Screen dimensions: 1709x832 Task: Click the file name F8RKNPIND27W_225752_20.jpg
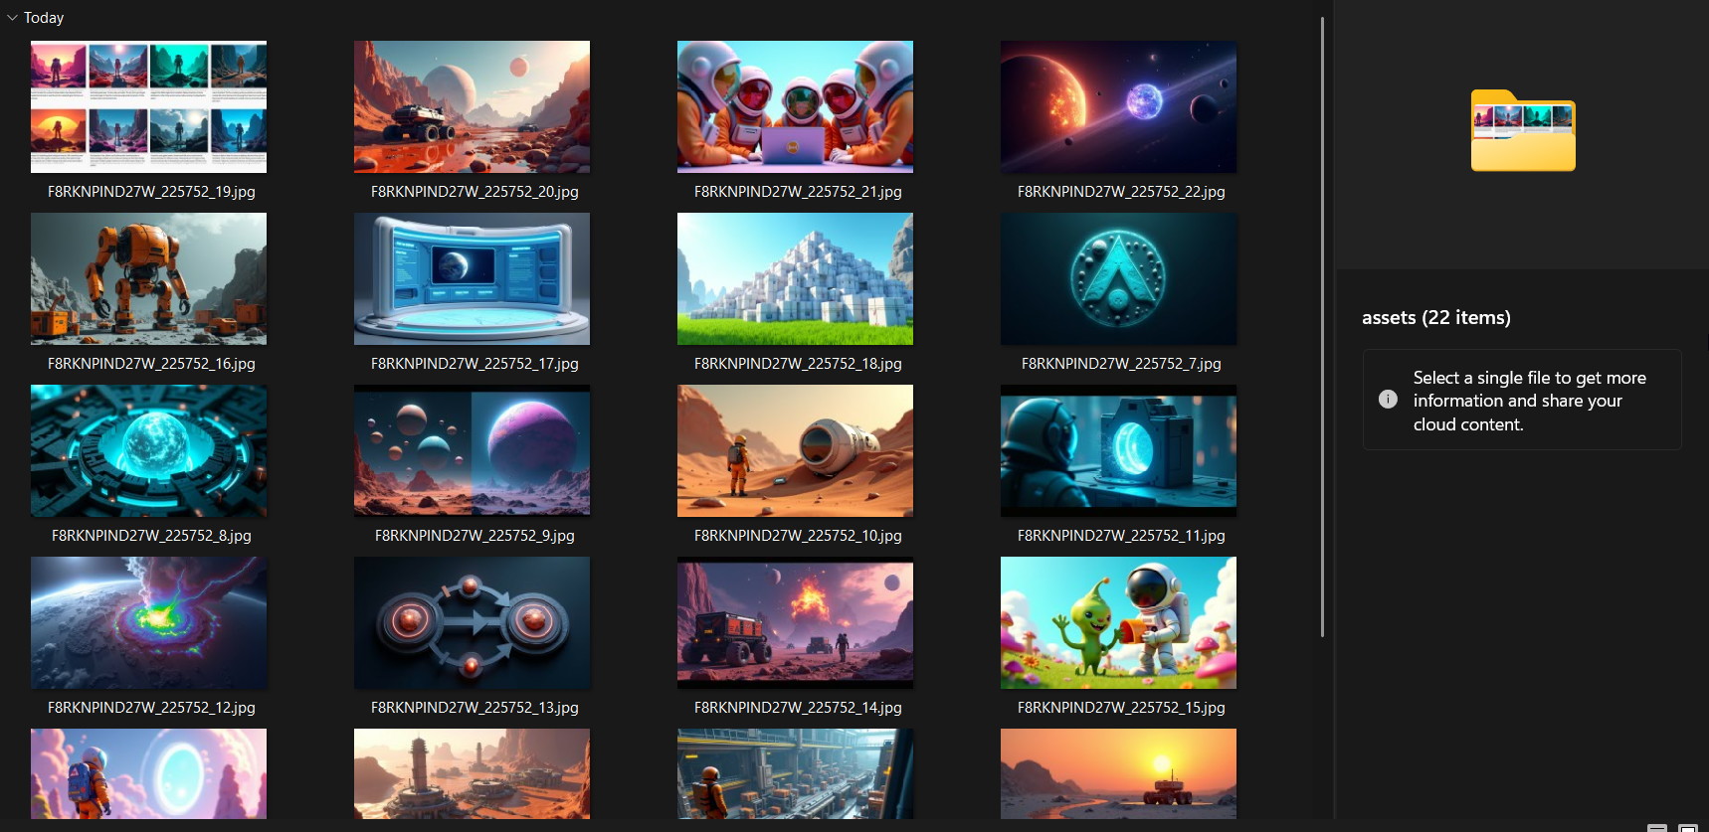(x=475, y=192)
